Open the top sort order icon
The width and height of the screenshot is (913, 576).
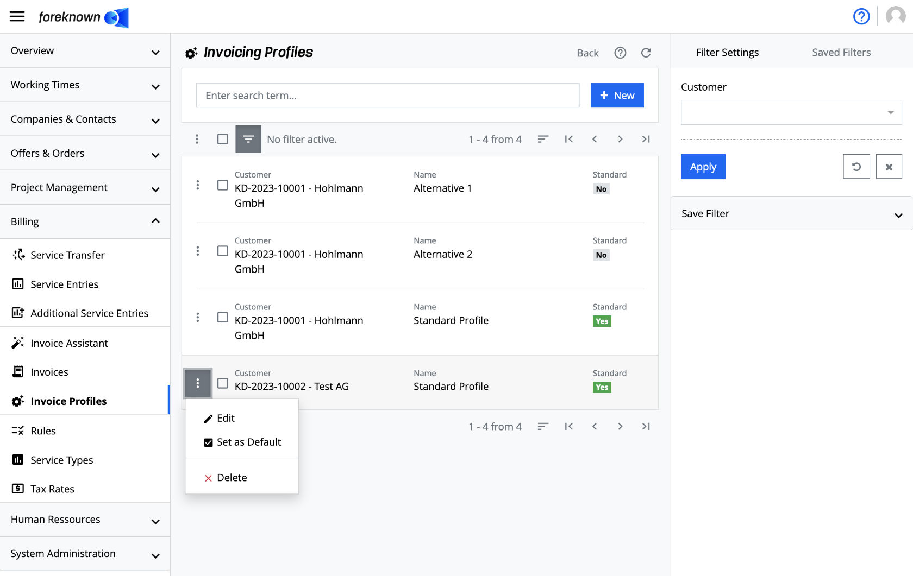tap(543, 139)
